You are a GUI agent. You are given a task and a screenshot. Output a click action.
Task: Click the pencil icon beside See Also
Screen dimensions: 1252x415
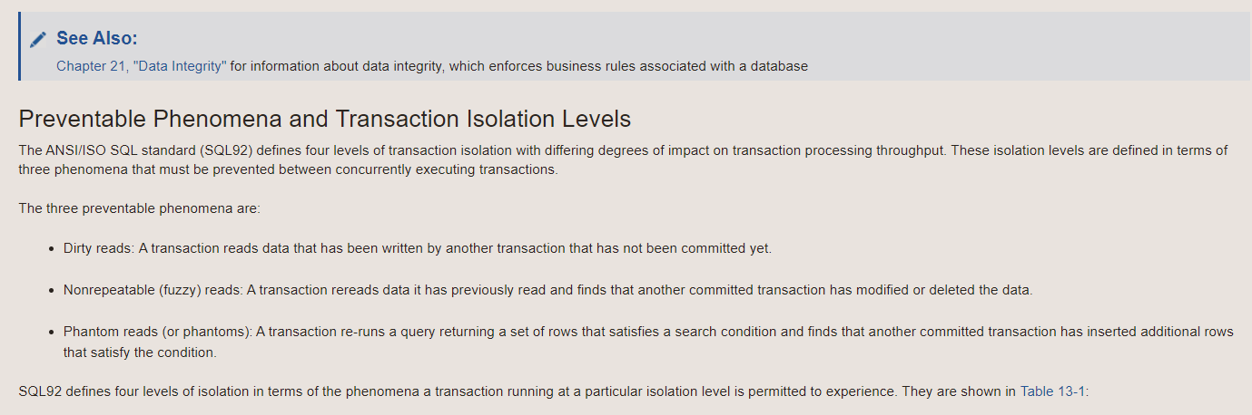37,39
